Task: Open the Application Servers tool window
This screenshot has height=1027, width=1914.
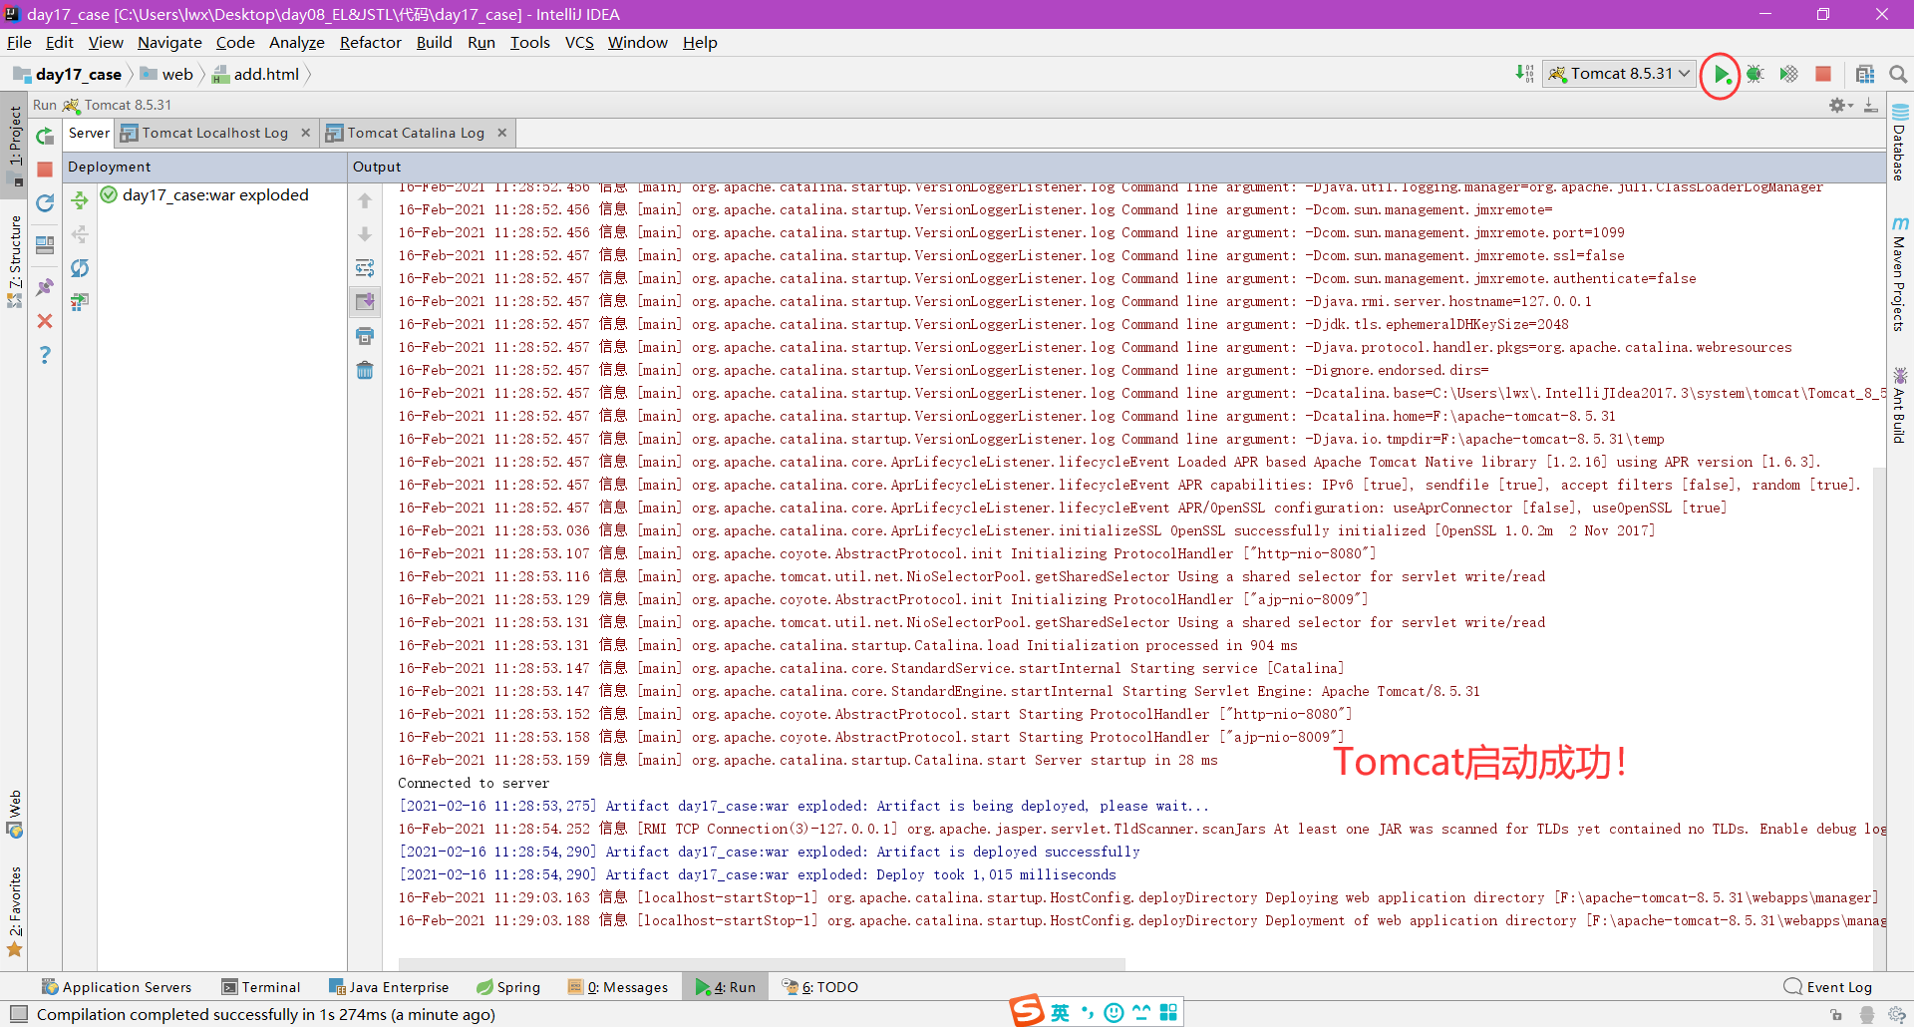Action: [117, 987]
